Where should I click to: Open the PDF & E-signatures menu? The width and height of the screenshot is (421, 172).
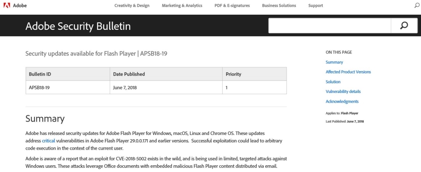[x=232, y=5]
